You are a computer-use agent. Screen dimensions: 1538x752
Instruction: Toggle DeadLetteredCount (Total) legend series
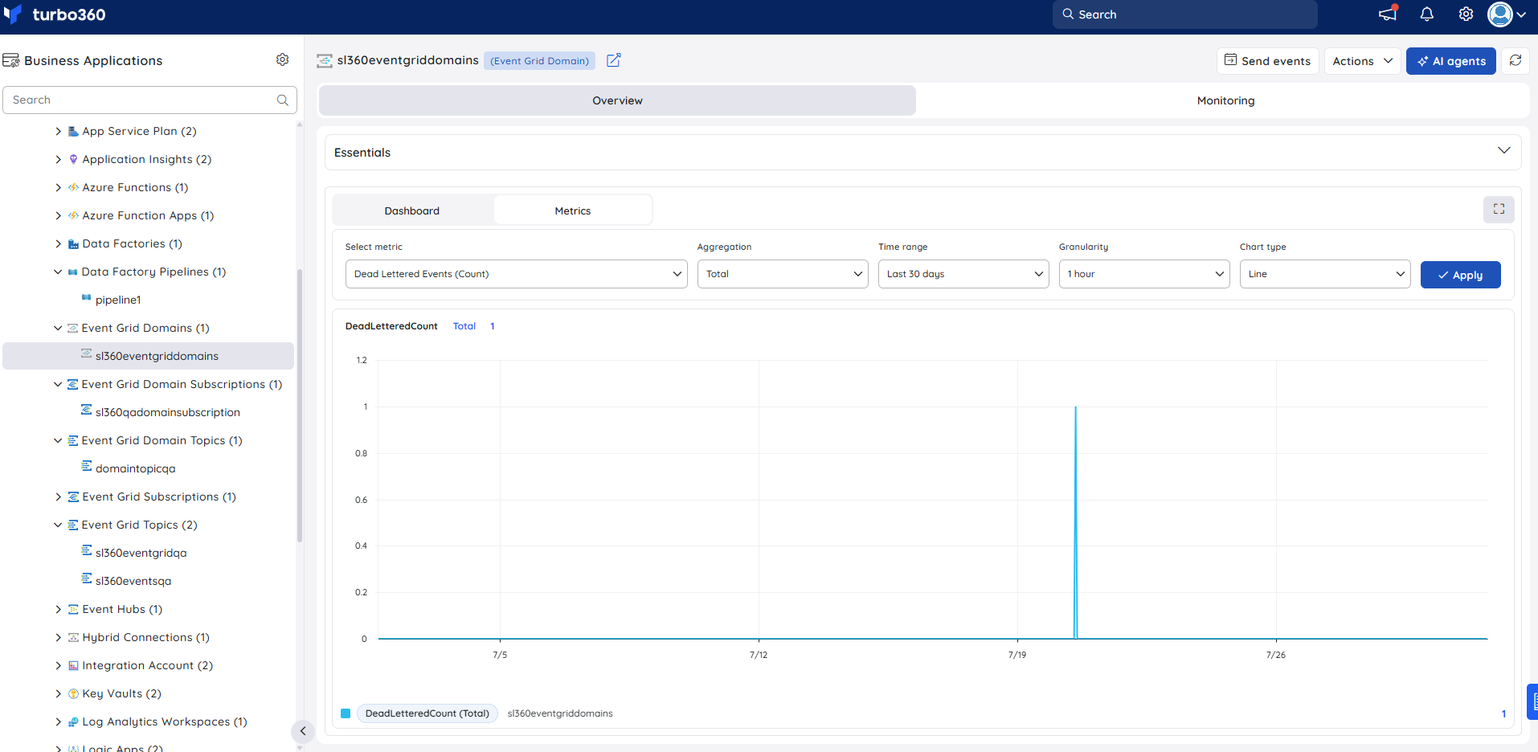click(x=427, y=713)
